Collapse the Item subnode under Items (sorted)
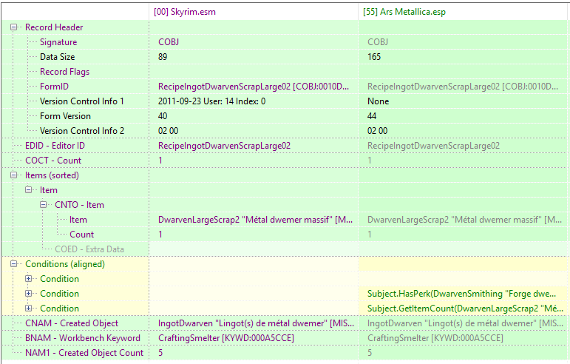Screen dimensions: 570x364 (x=28, y=190)
